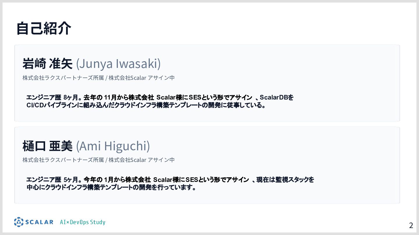Select the 自己紹介 slide title
The width and height of the screenshot is (419, 235).
coord(44,28)
